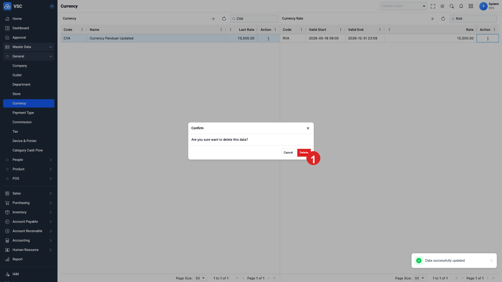Go to Outlet in General menu
Screen dimensions: 502x282
coord(29,75)
